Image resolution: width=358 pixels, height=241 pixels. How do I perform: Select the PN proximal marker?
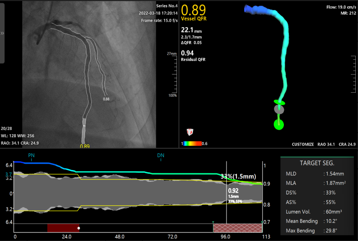point(31,156)
